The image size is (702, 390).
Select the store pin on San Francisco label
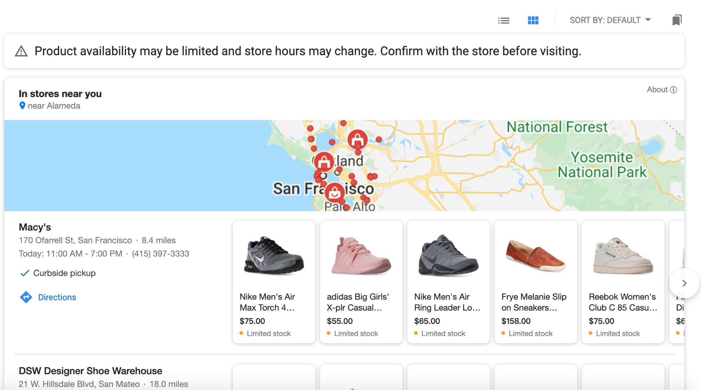(334, 192)
